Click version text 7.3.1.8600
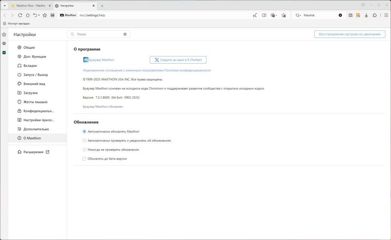Image resolution: width=391 pixels, height=240 pixels. [x=102, y=98]
